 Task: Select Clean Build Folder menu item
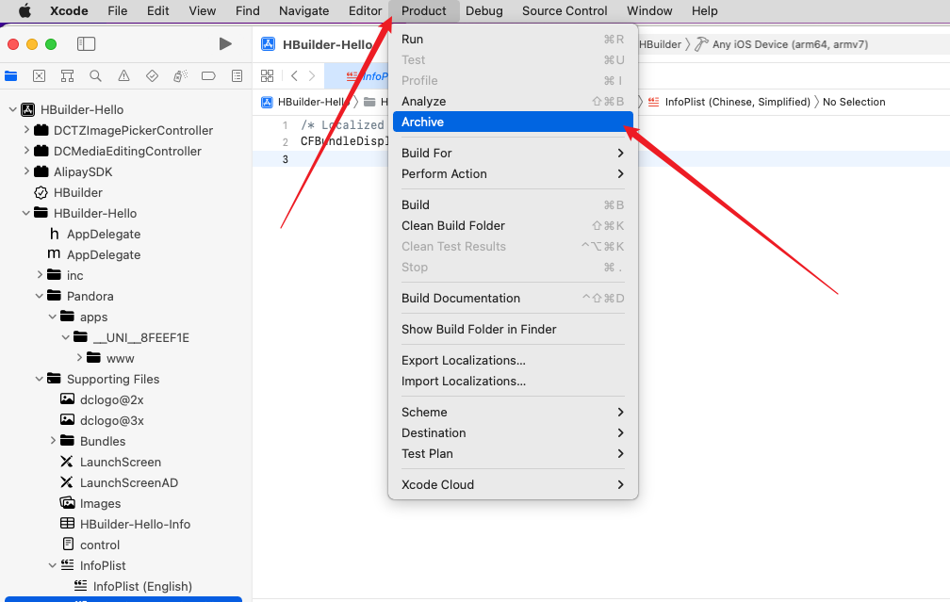pos(452,225)
